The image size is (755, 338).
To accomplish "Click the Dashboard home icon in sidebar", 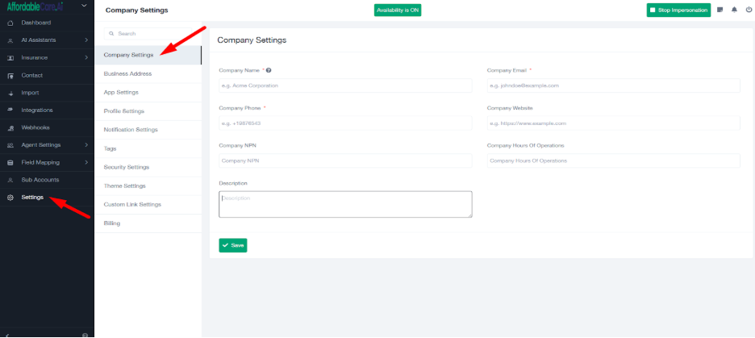I will [10, 23].
